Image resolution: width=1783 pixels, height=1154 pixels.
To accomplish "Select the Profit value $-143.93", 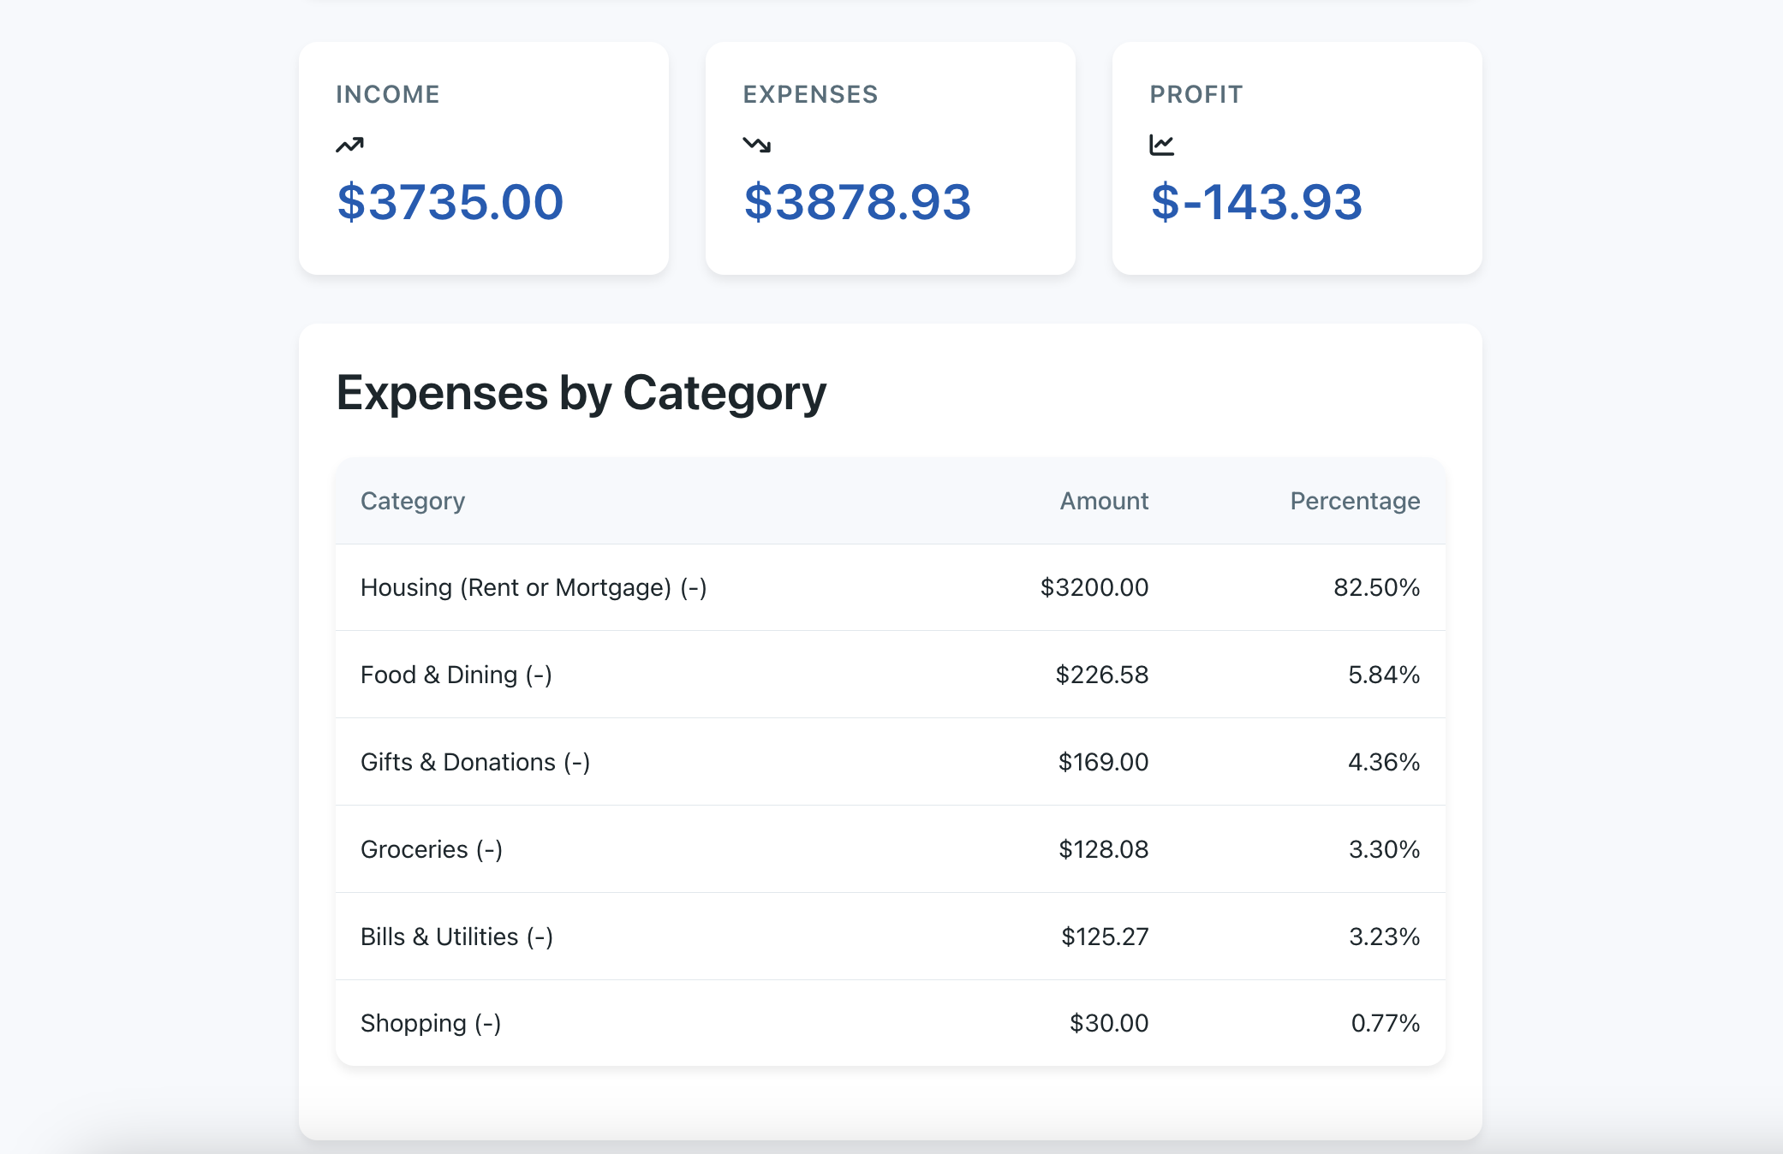I will coord(1256,202).
